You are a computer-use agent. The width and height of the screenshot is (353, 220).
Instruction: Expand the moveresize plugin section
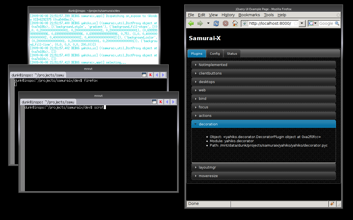coord(263,176)
